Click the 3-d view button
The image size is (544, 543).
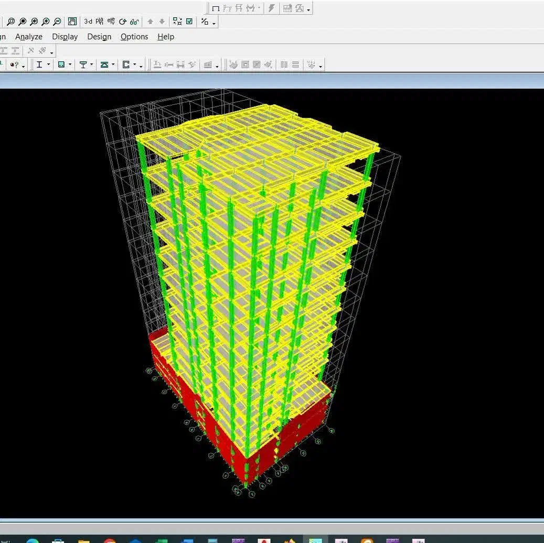pos(88,21)
